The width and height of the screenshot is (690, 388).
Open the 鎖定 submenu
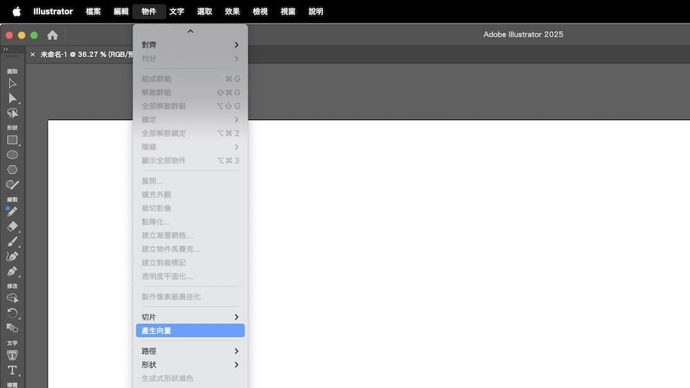click(190, 120)
